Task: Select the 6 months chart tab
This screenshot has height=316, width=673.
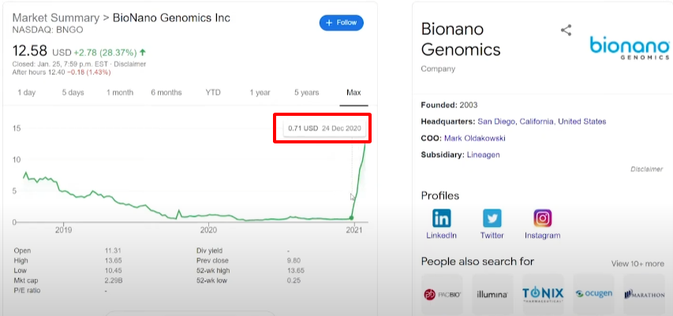Action: (166, 92)
